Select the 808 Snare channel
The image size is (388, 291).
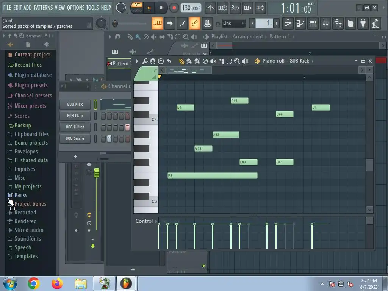point(75,138)
